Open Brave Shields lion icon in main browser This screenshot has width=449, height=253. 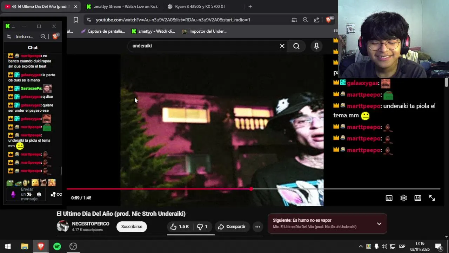tap(329, 20)
